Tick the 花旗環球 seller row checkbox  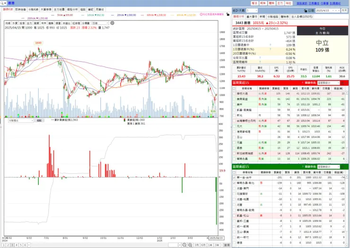coord(234,194)
